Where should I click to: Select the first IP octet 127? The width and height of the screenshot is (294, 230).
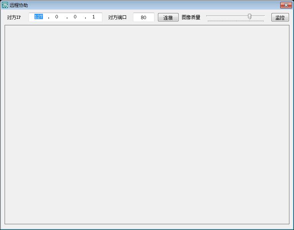point(39,17)
